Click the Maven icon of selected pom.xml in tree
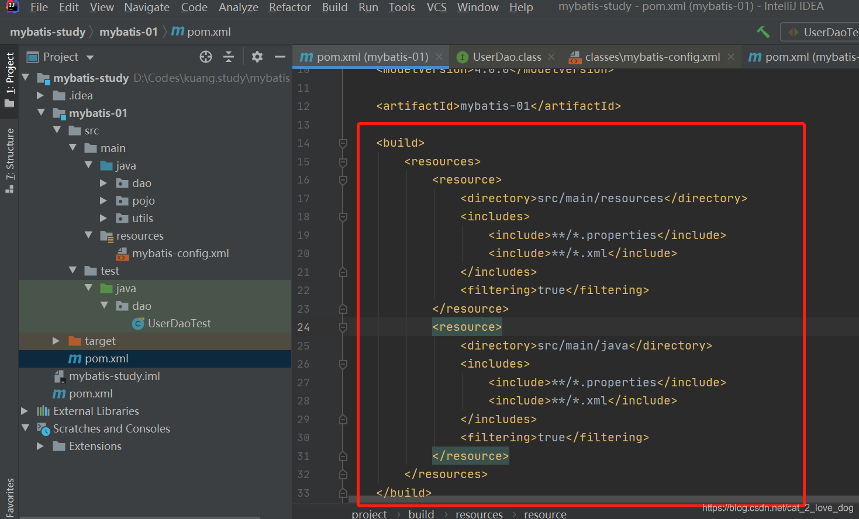Image resolution: width=859 pixels, height=519 pixels. [x=75, y=359]
